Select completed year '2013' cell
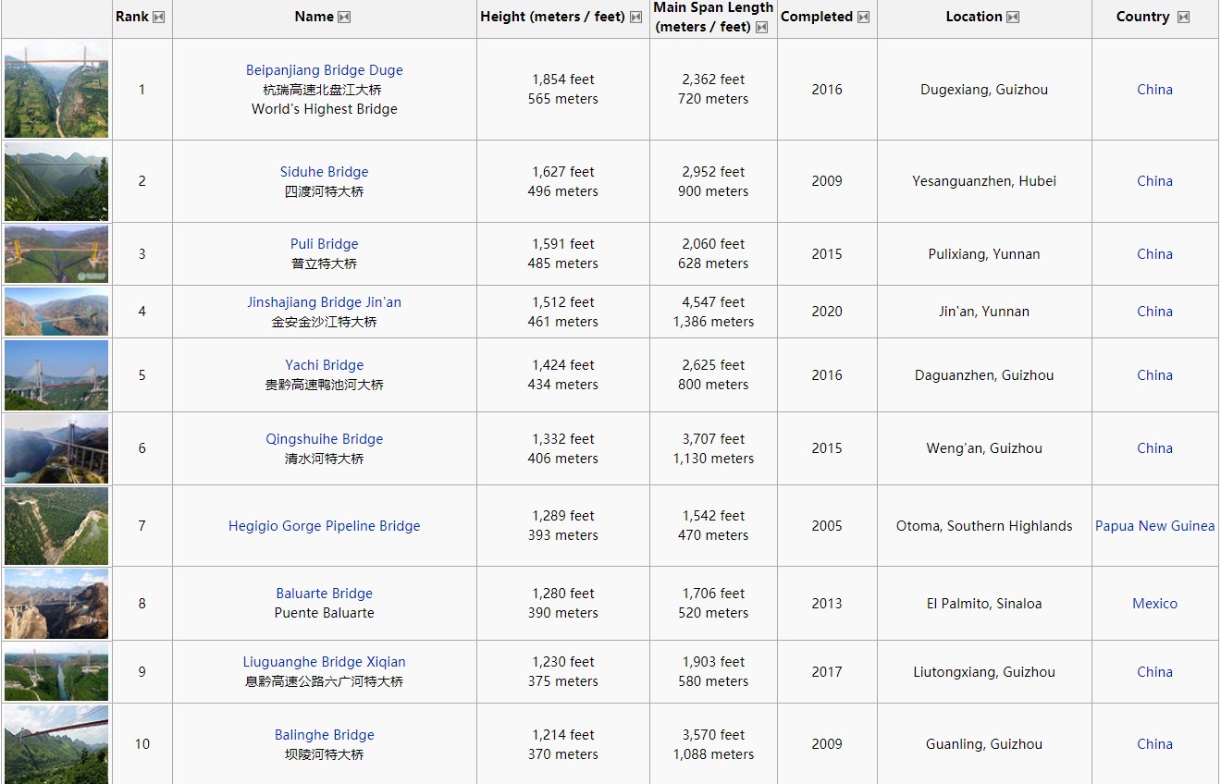This screenshot has width=1221, height=784. 827,604
